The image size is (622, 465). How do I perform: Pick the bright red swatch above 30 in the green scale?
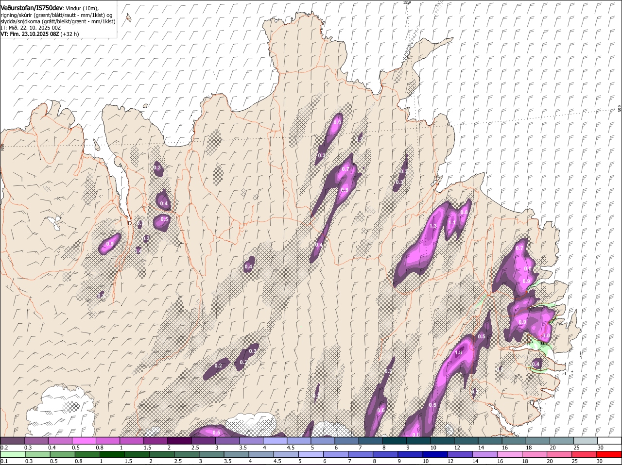point(609,455)
